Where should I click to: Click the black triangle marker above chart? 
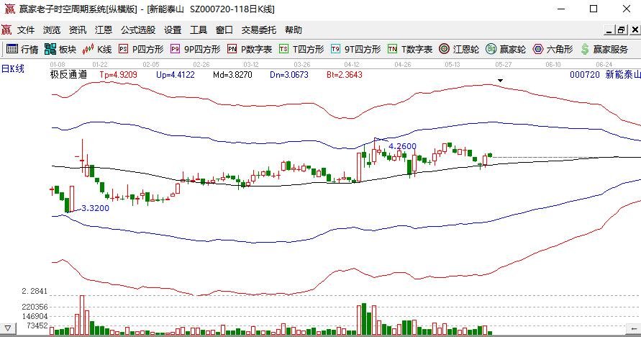pyautogui.click(x=500, y=81)
